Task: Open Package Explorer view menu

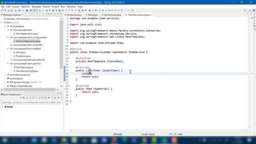Action: click(55, 14)
